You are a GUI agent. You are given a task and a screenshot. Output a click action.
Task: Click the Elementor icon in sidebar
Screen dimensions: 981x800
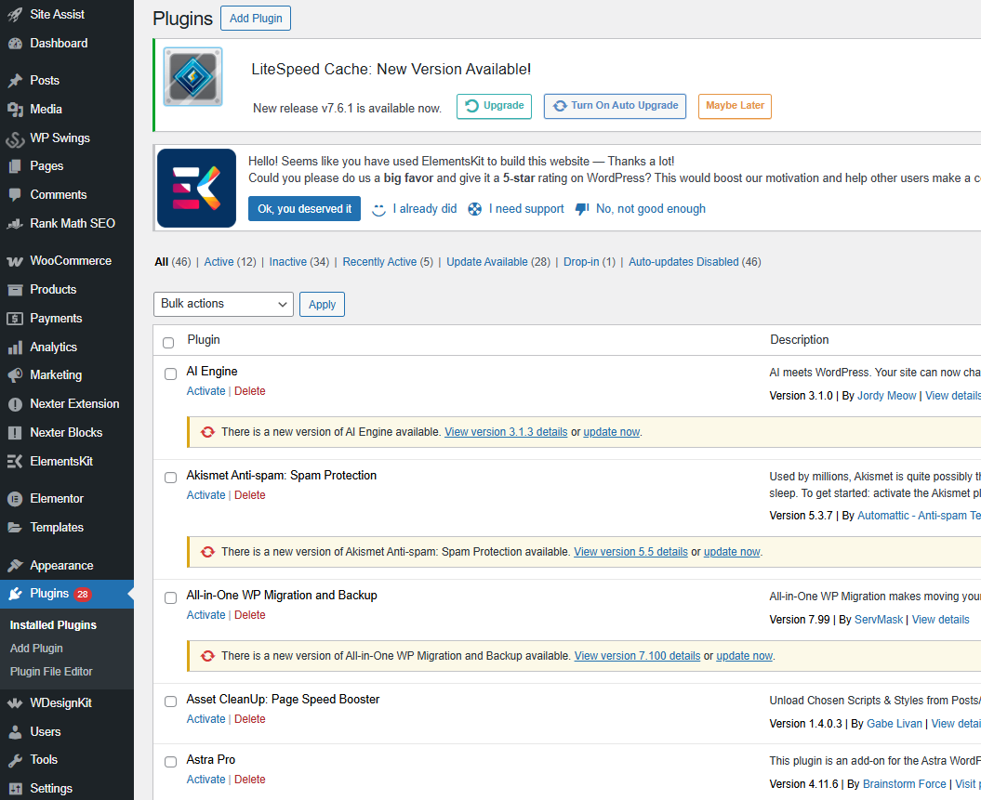click(15, 499)
